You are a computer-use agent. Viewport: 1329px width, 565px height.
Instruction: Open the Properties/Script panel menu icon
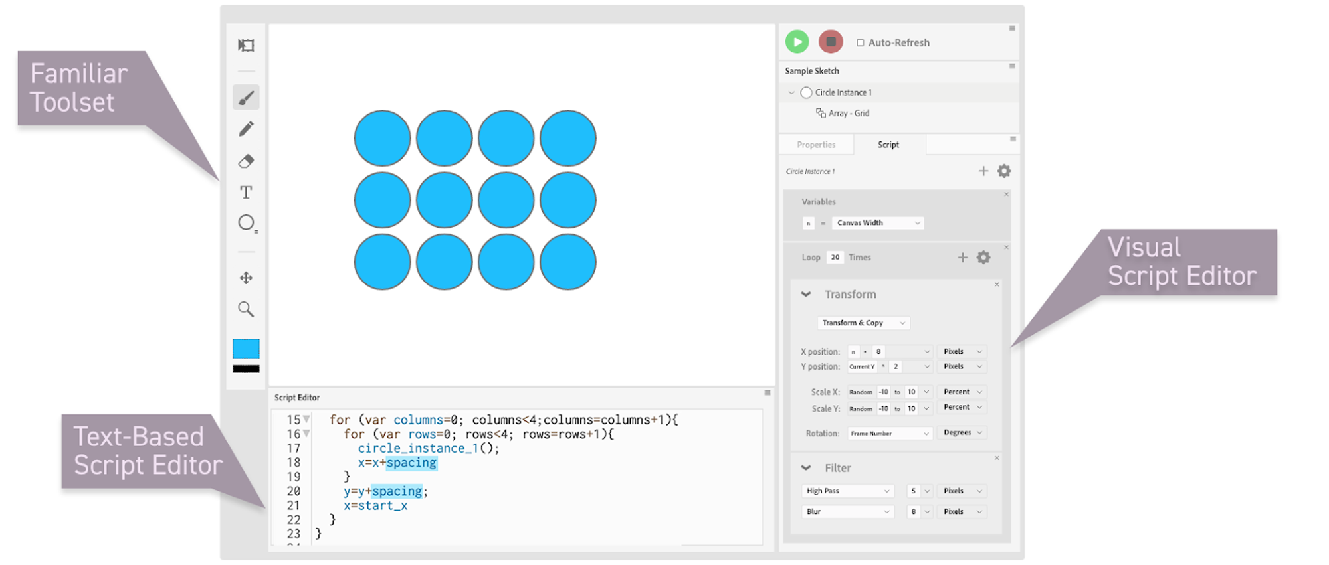tap(1013, 139)
